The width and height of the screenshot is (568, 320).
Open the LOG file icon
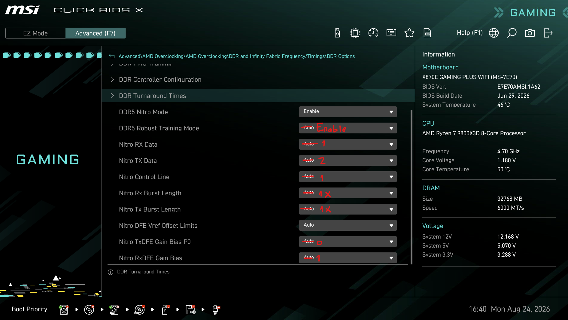[427, 33]
